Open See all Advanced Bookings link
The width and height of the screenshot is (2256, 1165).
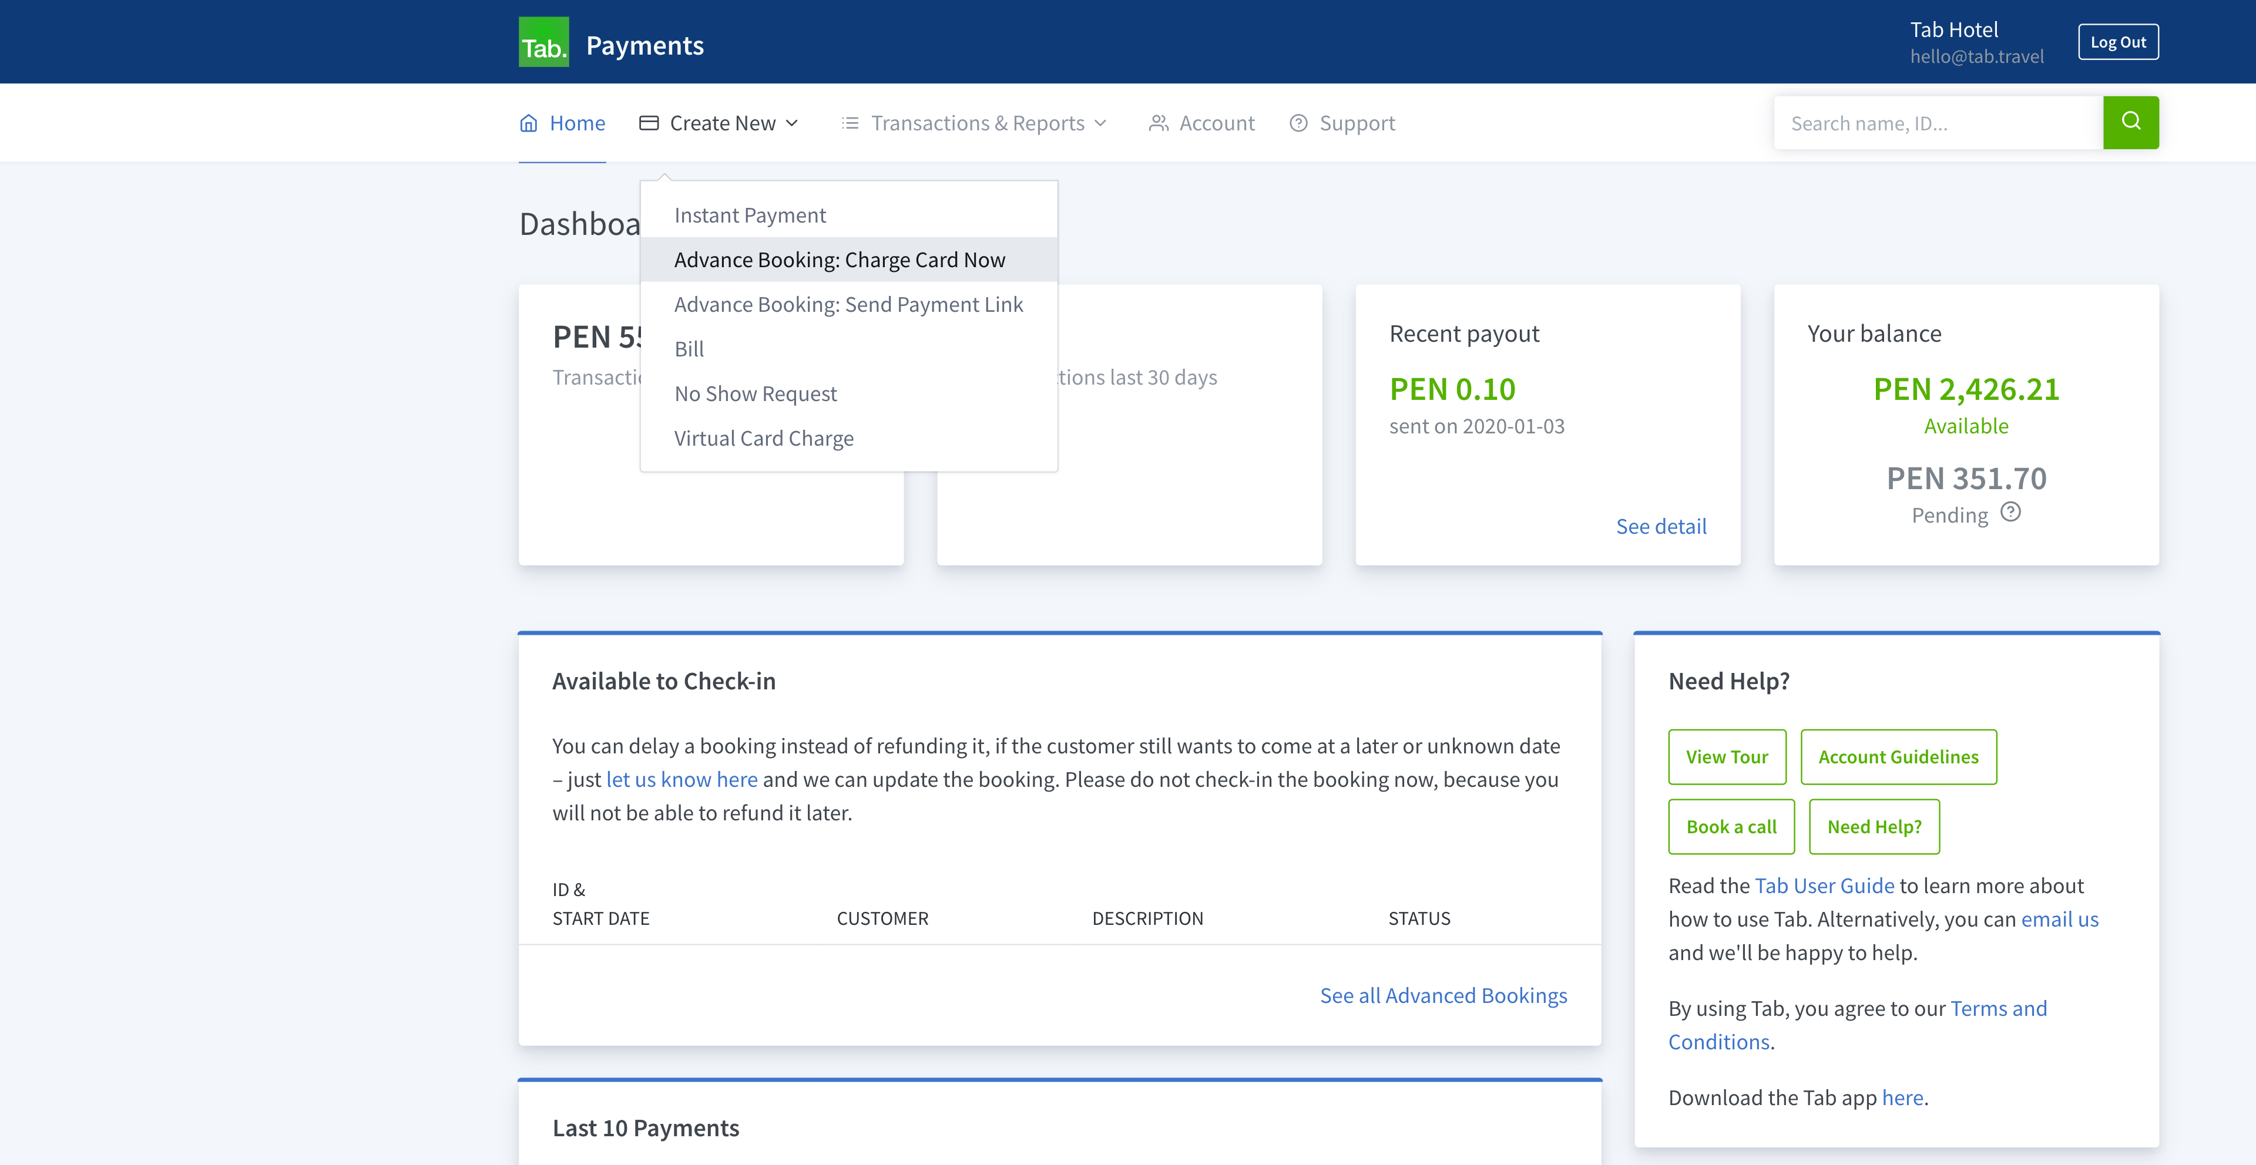(1443, 995)
